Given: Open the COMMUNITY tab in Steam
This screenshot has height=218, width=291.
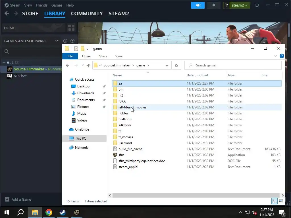Looking at the screenshot, I should click(87, 14).
